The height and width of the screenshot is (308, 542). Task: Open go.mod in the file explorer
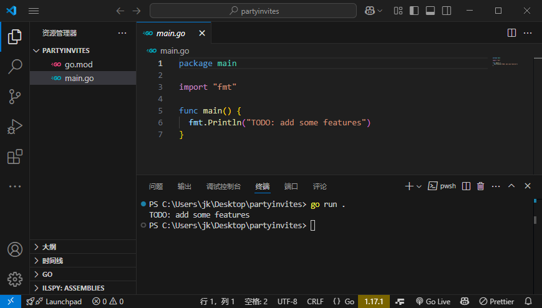79,64
